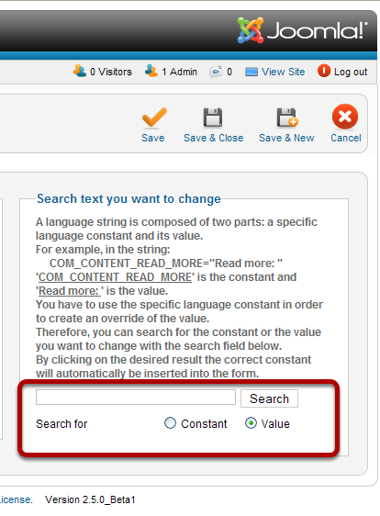This screenshot has height=516, width=380.
Task: Click the Value radio label text
Action: tap(275, 424)
